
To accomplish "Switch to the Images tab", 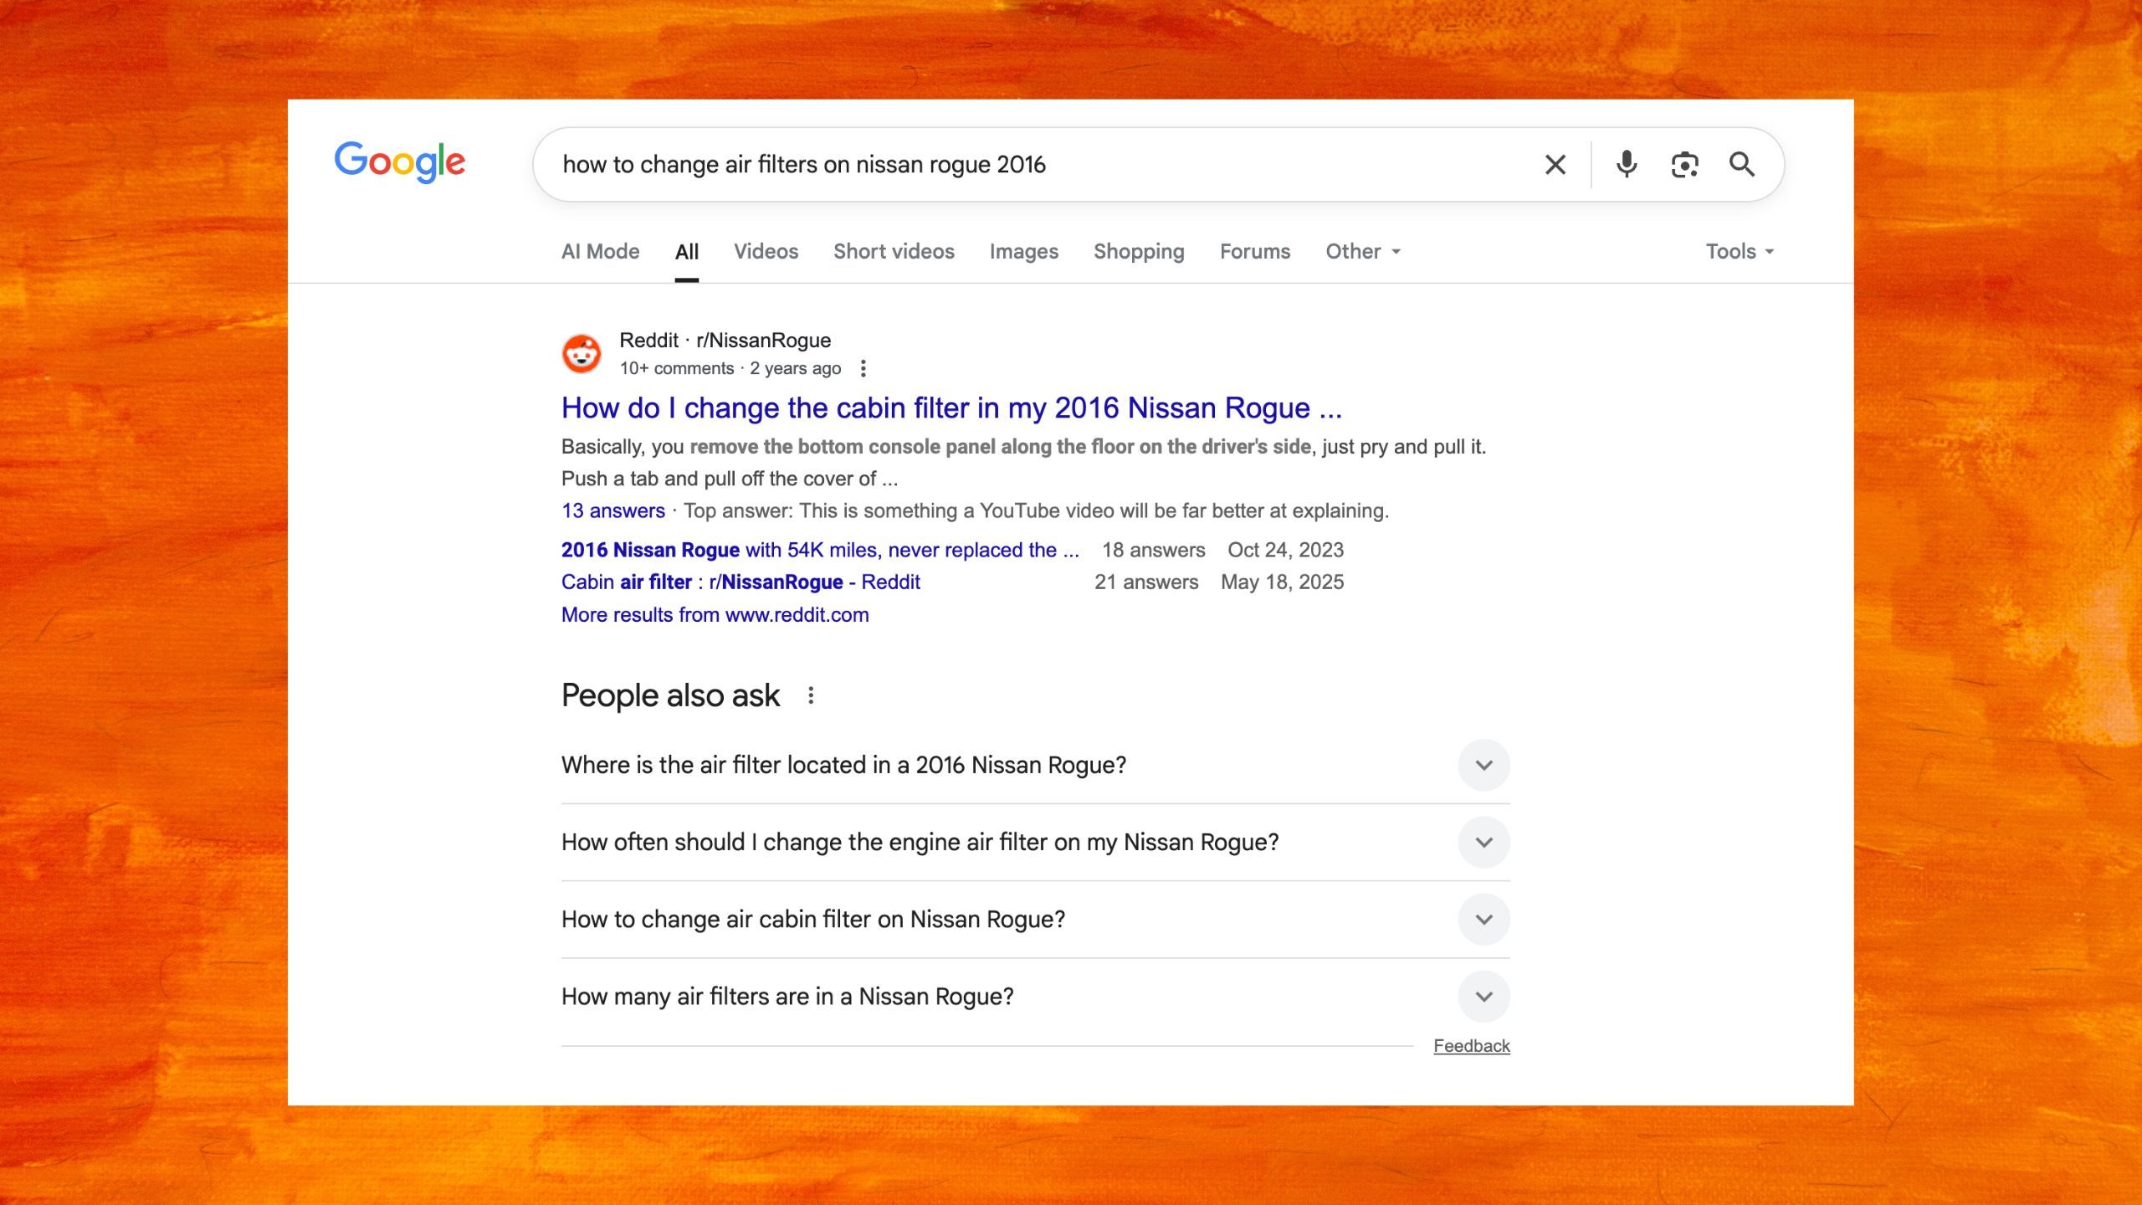I will (1023, 252).
